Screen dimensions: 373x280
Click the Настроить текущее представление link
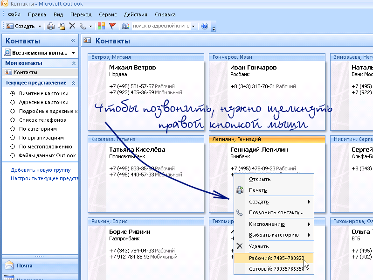[x=44, y=178]
